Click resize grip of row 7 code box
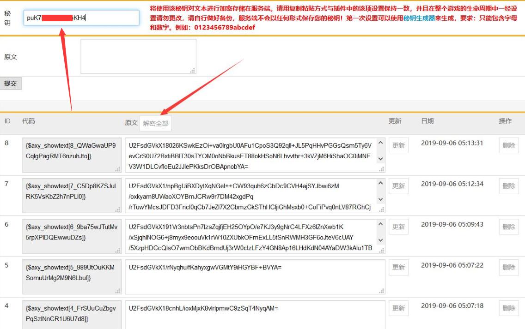The width and height of the screenshot is (525, 329). coord(118,209)
